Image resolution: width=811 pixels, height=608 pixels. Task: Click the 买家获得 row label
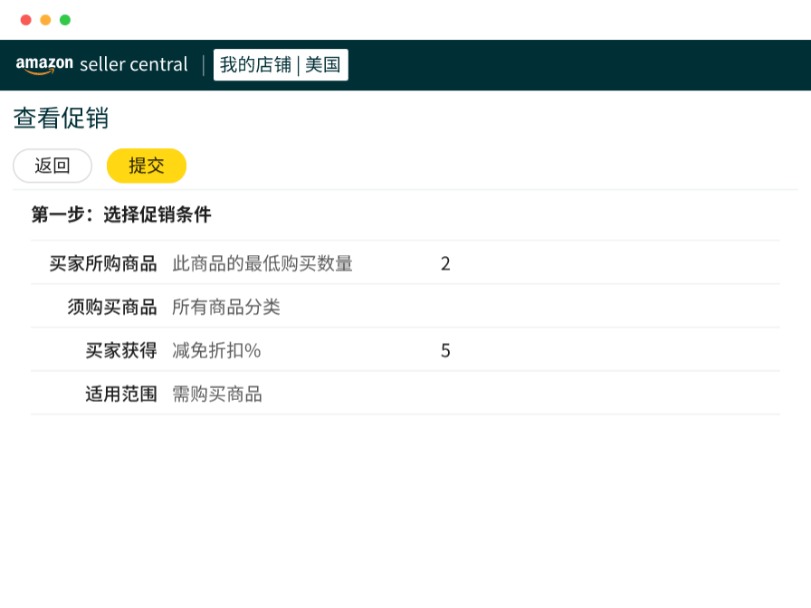pyautogui.click(x=121, y=350)
